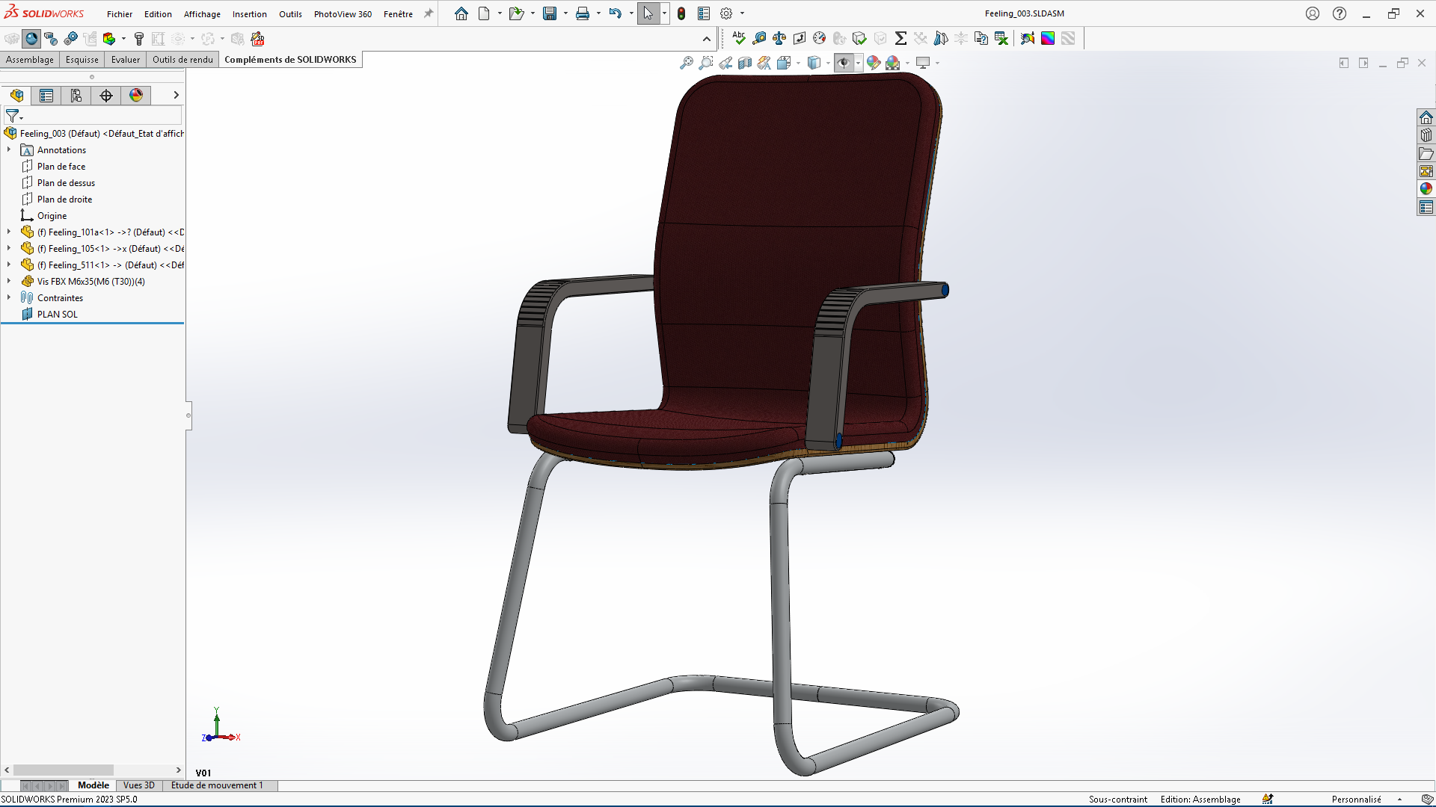1436x807 pixels.
Task: Switch to the DisplayManager color ball tab
Action: click(136, 95)
